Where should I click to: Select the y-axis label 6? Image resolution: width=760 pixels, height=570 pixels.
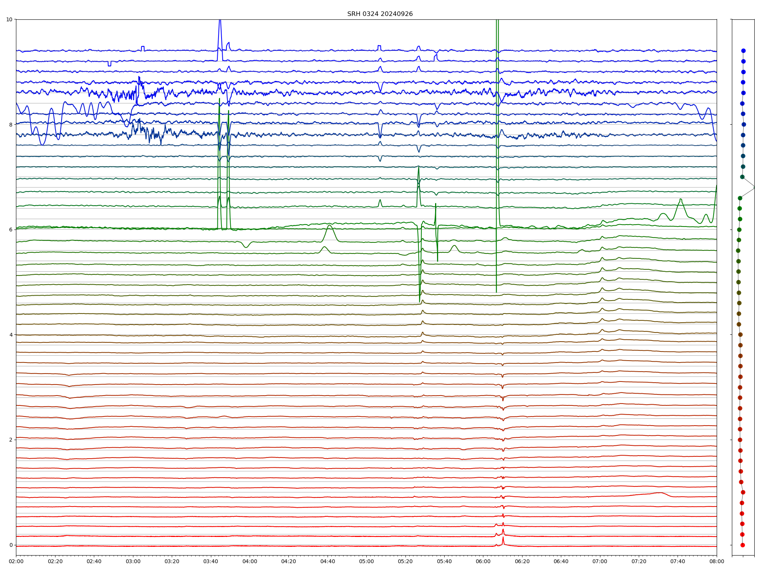(11, 230)
